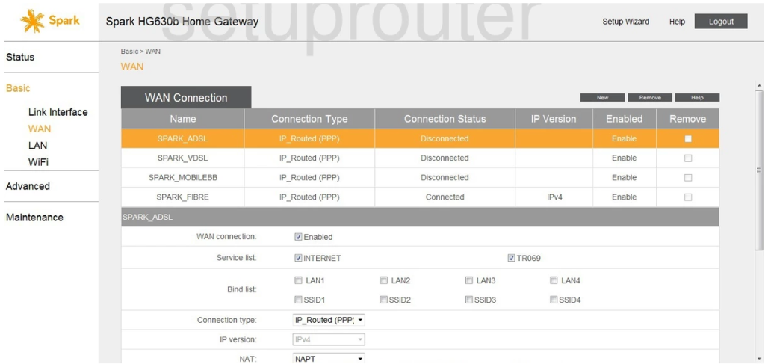Select the Remove checkbox for SPARK_FIBRE

pos(688,197)
